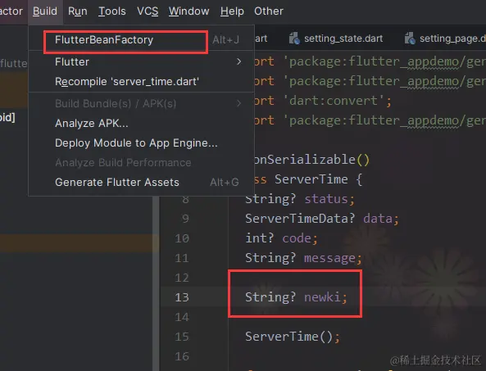
Task: Open the Run menu
Action: 78,11
